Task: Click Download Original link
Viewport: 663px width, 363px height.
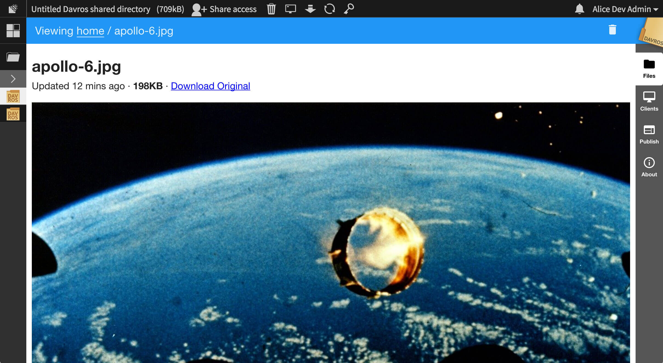Action: tap(210, 86)
